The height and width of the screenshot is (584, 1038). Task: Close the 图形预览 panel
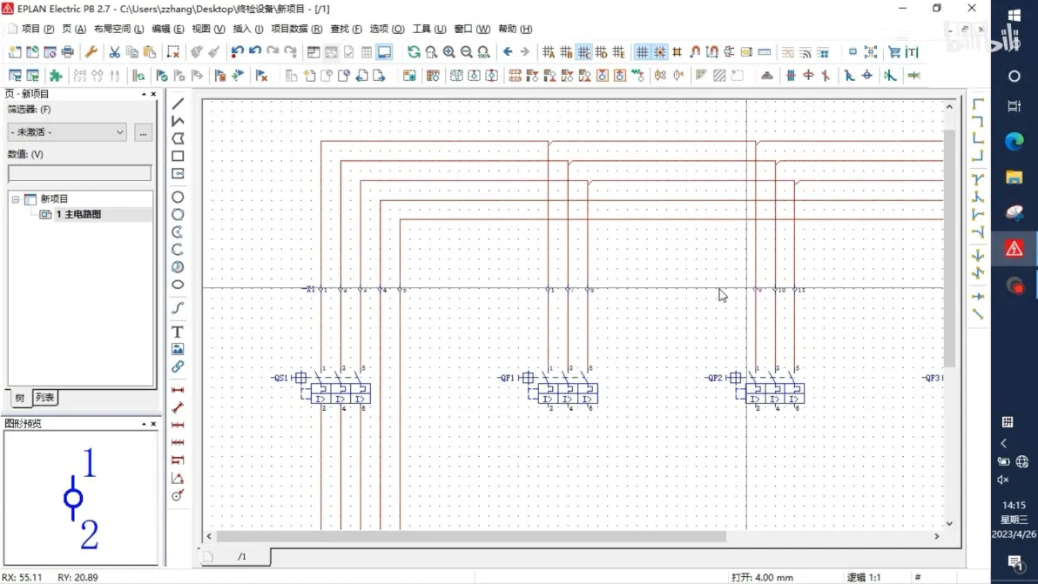click(153, 423)
